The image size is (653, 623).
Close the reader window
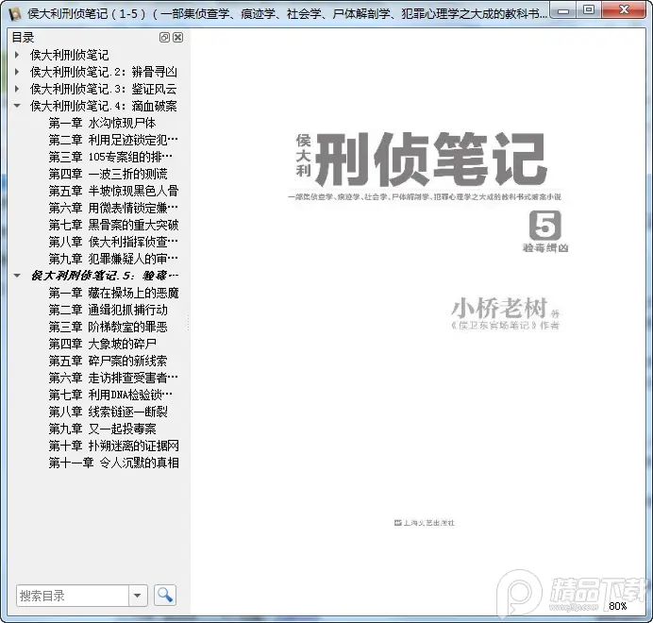coord(624,10)
